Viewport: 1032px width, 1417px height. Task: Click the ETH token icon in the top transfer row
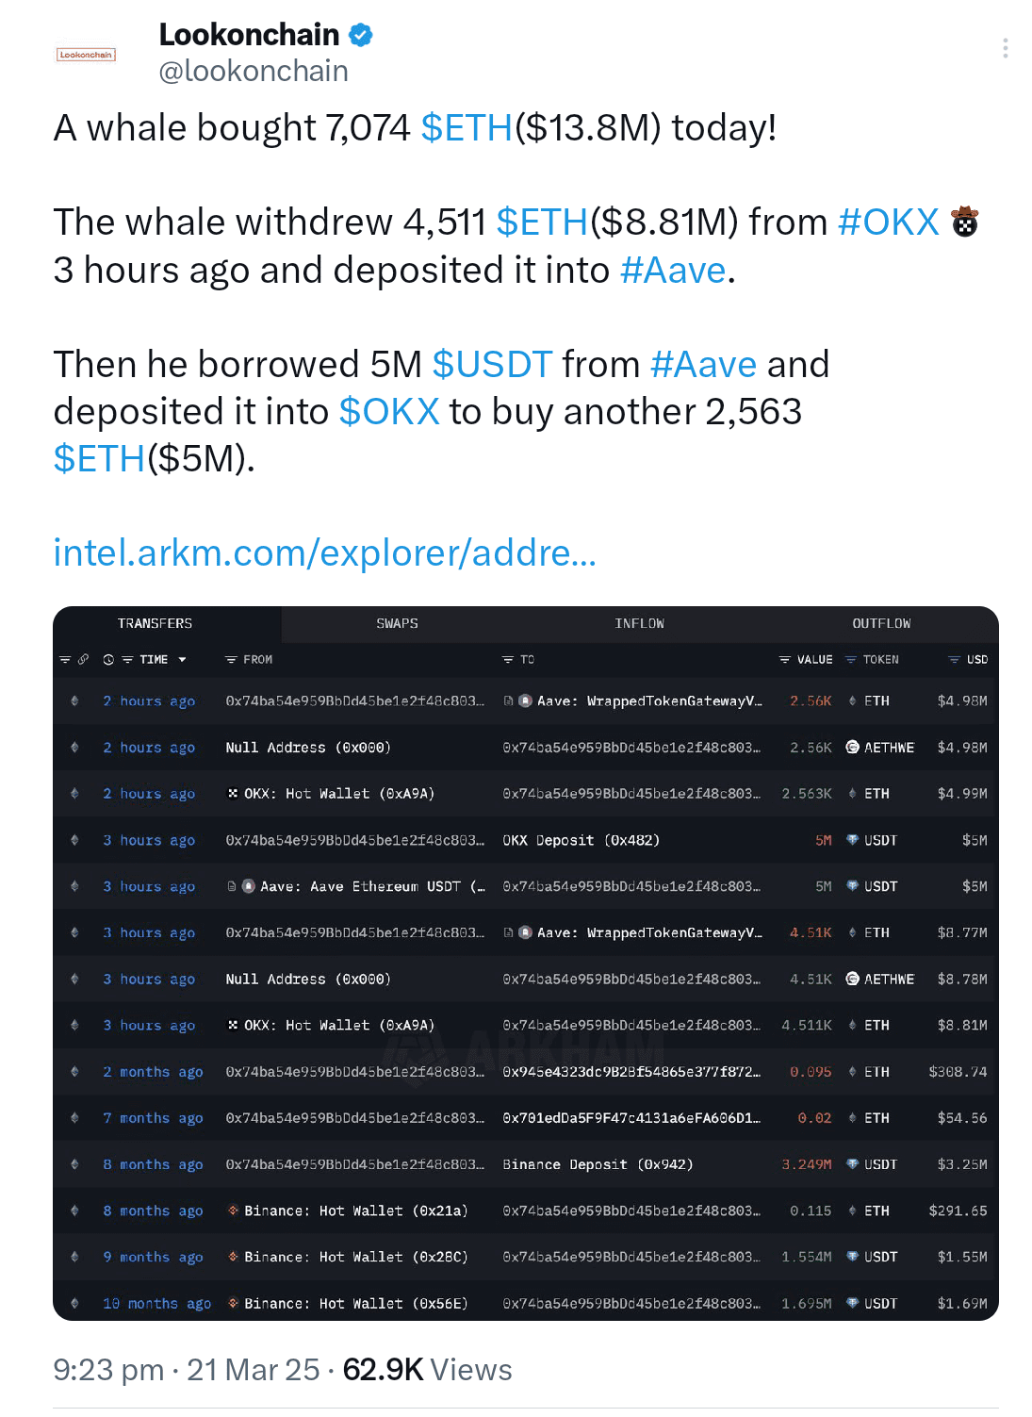852,700
